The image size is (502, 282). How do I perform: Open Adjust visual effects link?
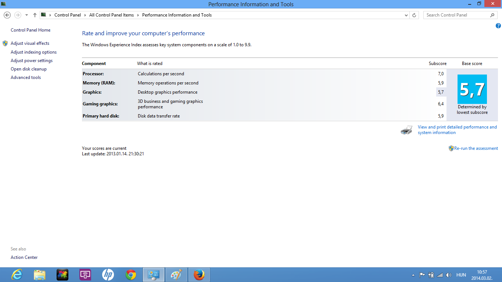[x=30, y=43]
